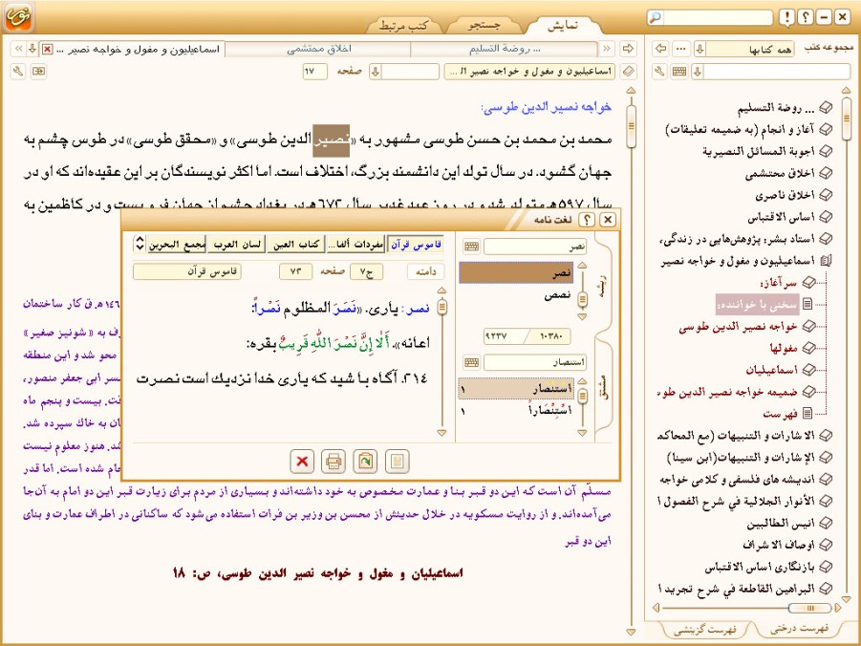Open the همه کتابها collection dropdown arrow

pyautogui.click(x=700, y=49)
